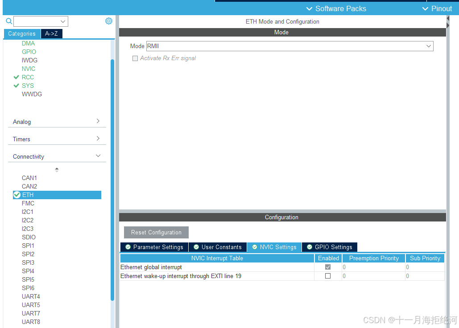459x328 pixels.
Task: Click the GPIO Settings check icon
Action: point(310,247)
